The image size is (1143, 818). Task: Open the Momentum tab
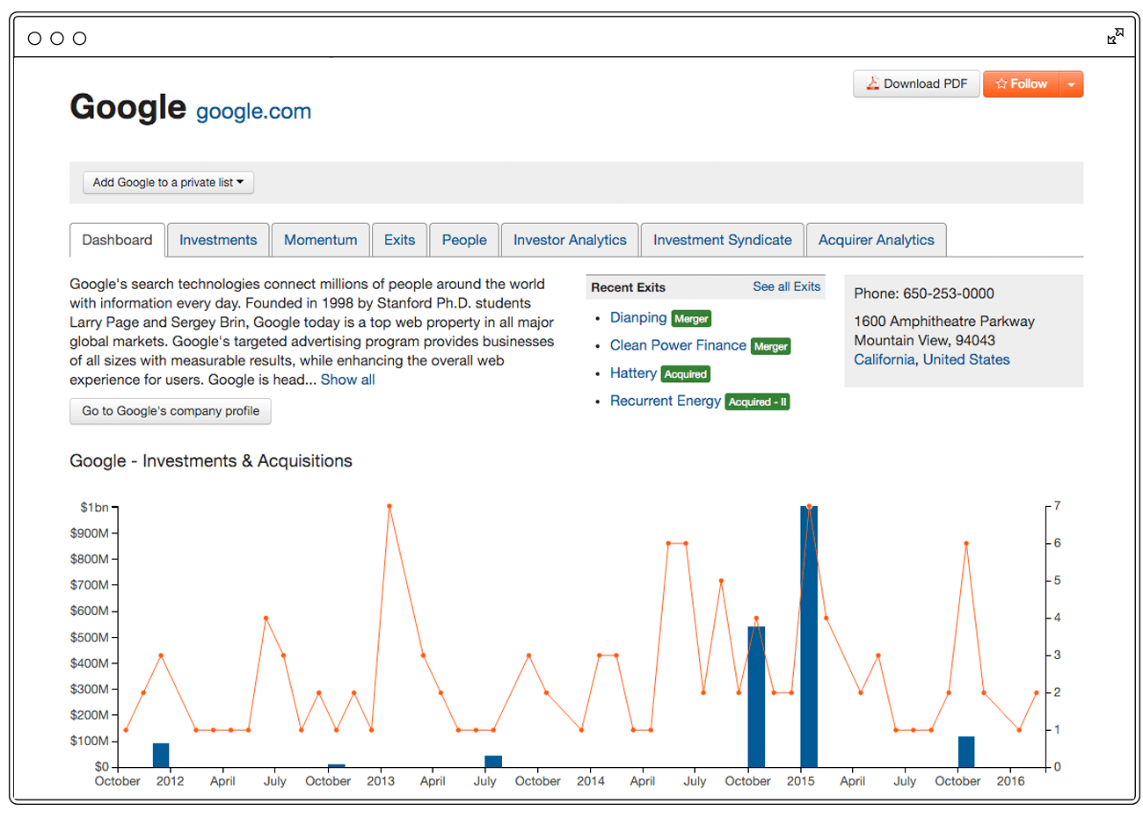click(x=320, y=240)
